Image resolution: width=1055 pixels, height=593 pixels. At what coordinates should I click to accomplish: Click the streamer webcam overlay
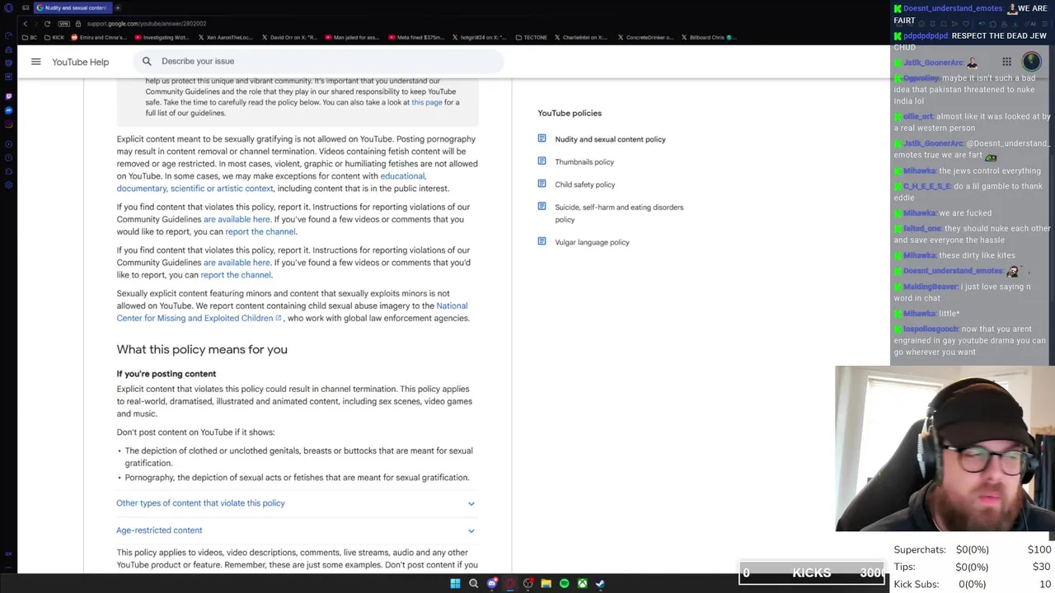[945, 449]
